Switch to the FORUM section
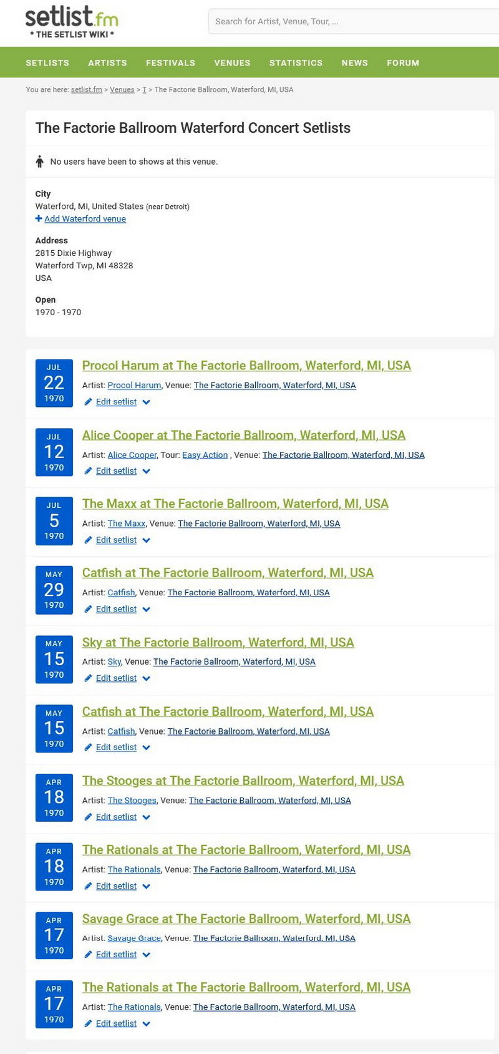Screen dimensions: 499x1054 pos(403,62)
